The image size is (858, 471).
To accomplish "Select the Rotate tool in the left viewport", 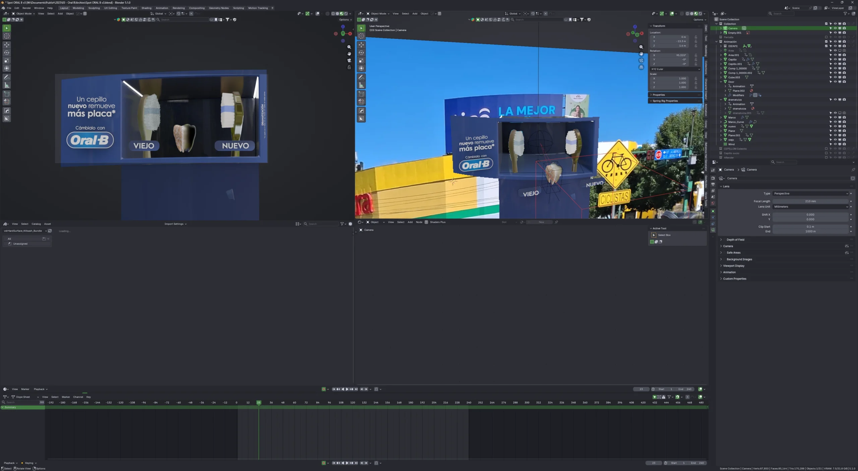I will (x=7, y=53).
